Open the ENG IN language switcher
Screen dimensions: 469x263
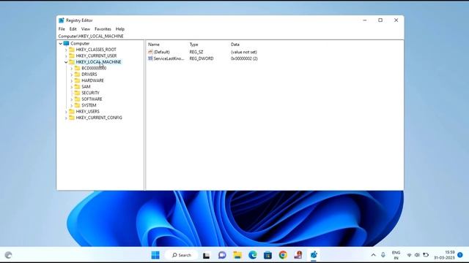396,255
